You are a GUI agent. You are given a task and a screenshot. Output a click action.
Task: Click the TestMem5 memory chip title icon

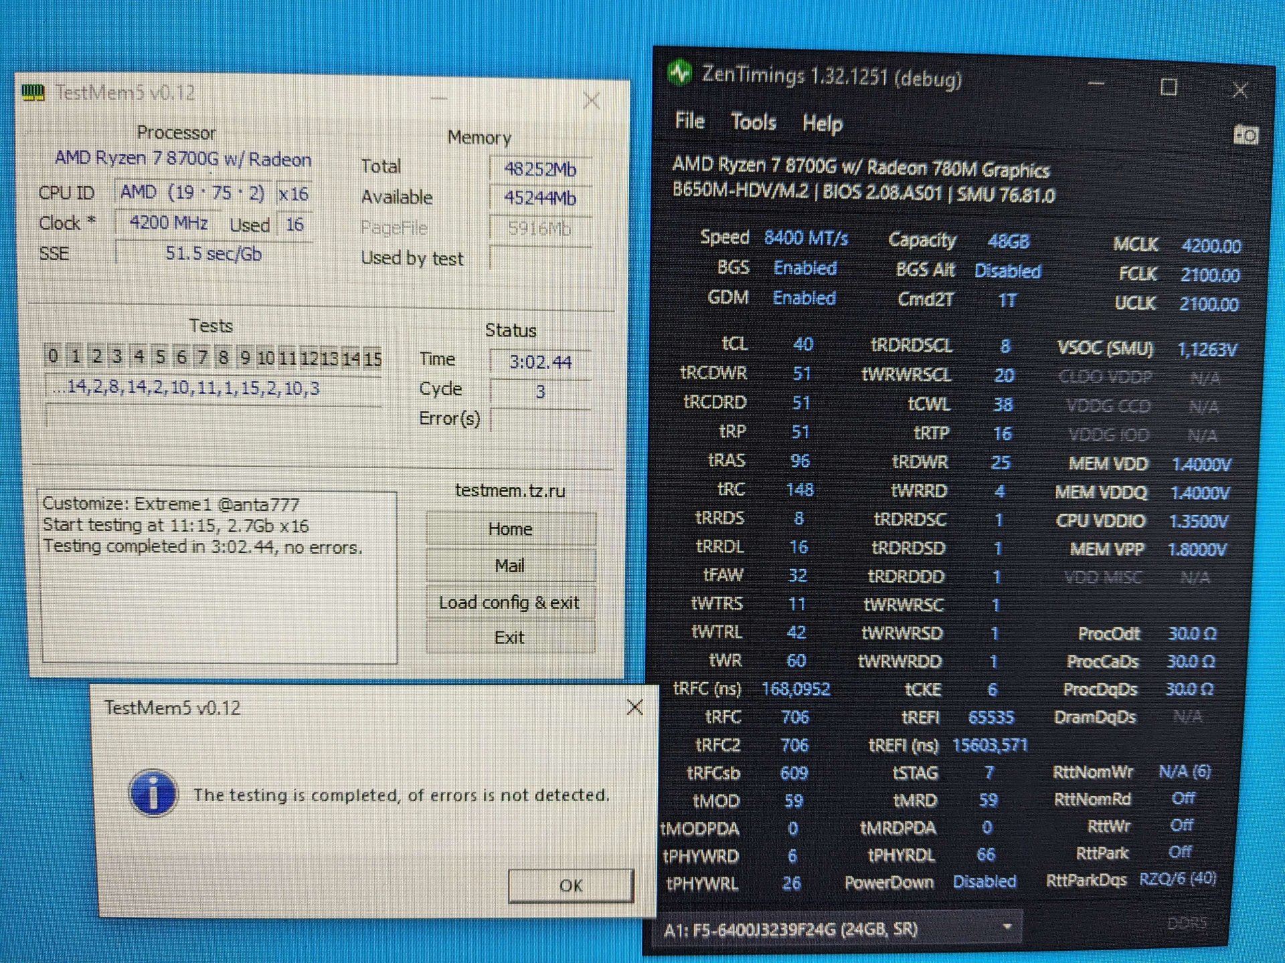click(33, 92)
